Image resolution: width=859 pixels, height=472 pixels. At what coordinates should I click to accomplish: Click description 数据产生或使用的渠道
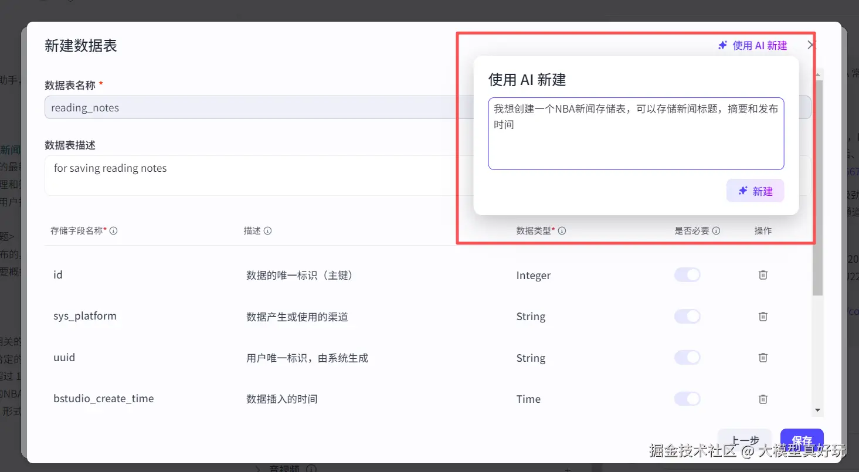click(297, 317)
